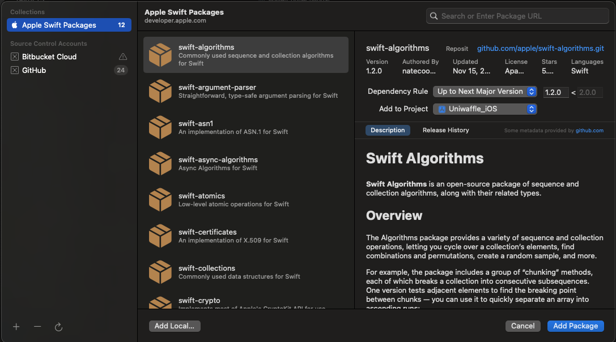Click the Apple Swift Packages count badge 12
This screenshot has width=616, height=342.
(x=121, y=25)
